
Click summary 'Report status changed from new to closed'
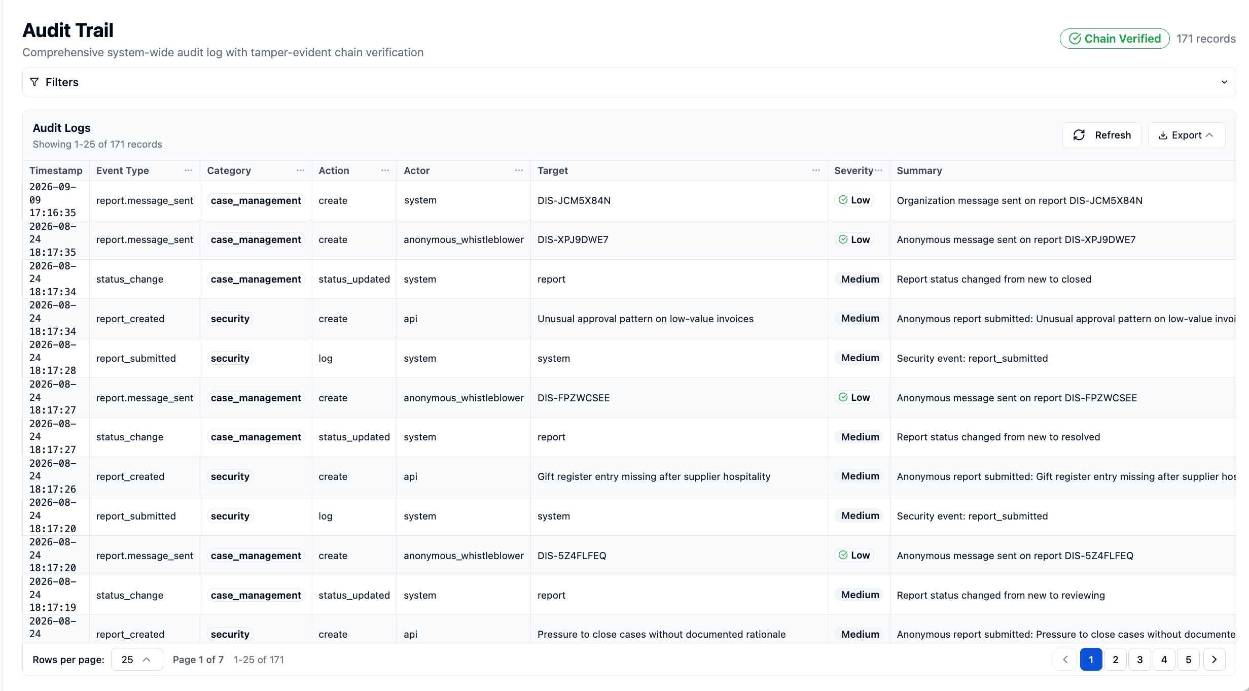coord(994,279)
